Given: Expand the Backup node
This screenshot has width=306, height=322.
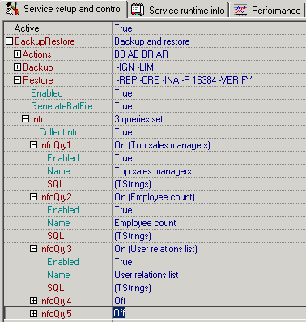Looking at the screenshot, I should [x=17, y=67].
